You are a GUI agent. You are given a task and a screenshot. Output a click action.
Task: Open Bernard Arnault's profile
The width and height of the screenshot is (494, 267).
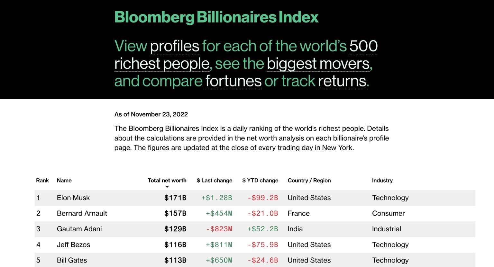[82, 213]
